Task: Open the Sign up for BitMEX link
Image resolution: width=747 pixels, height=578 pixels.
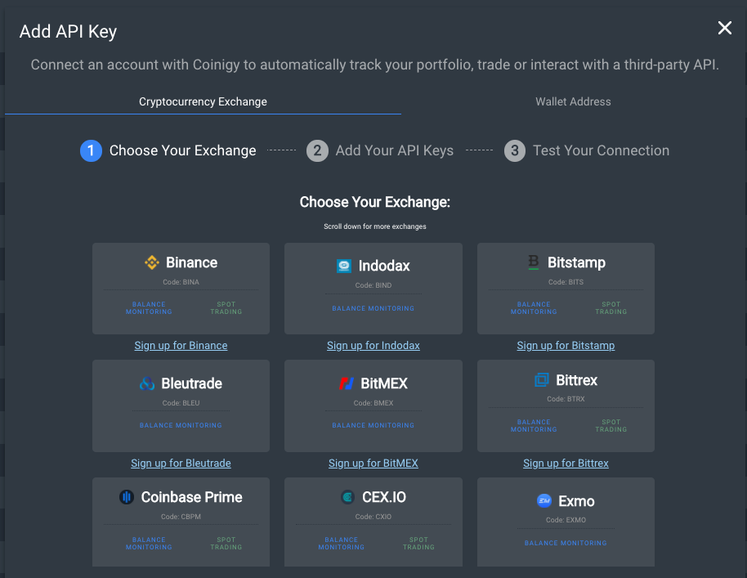Action: coord(373,463)
